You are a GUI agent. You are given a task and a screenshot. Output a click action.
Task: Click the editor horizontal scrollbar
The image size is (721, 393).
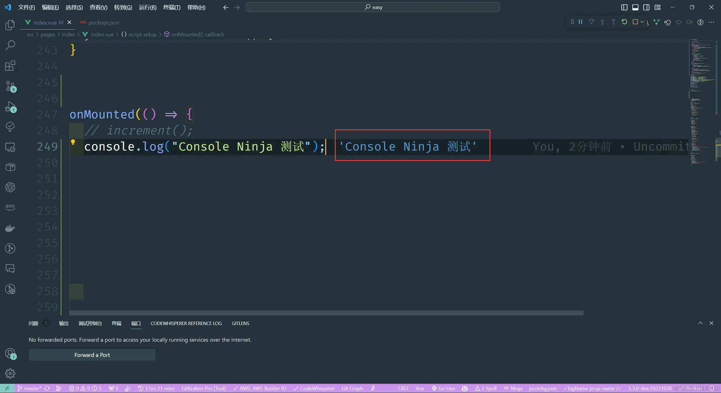[326, 313]
